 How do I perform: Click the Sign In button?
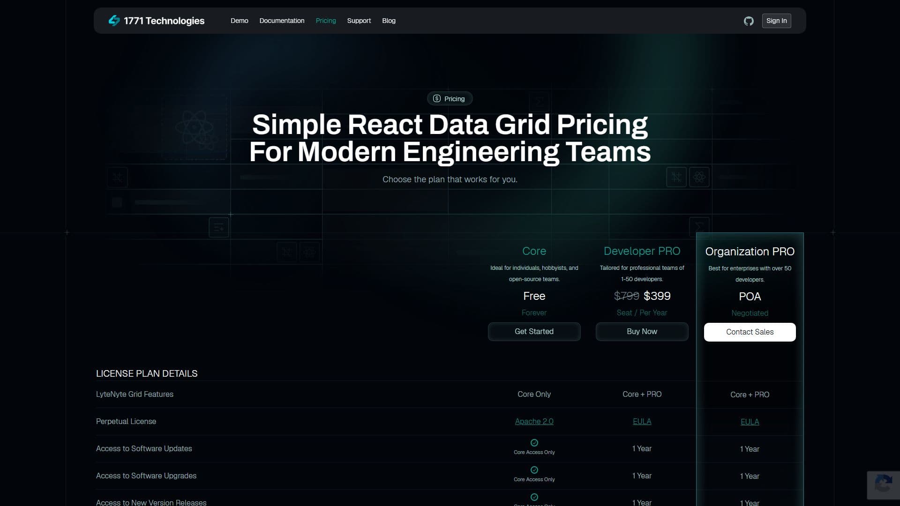point(777,21)
